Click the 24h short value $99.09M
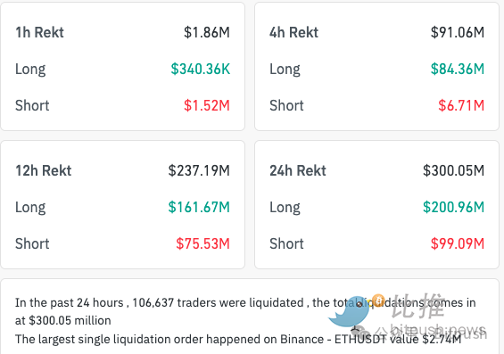Viewport: 504px width, 354px height. click(458, 243)
